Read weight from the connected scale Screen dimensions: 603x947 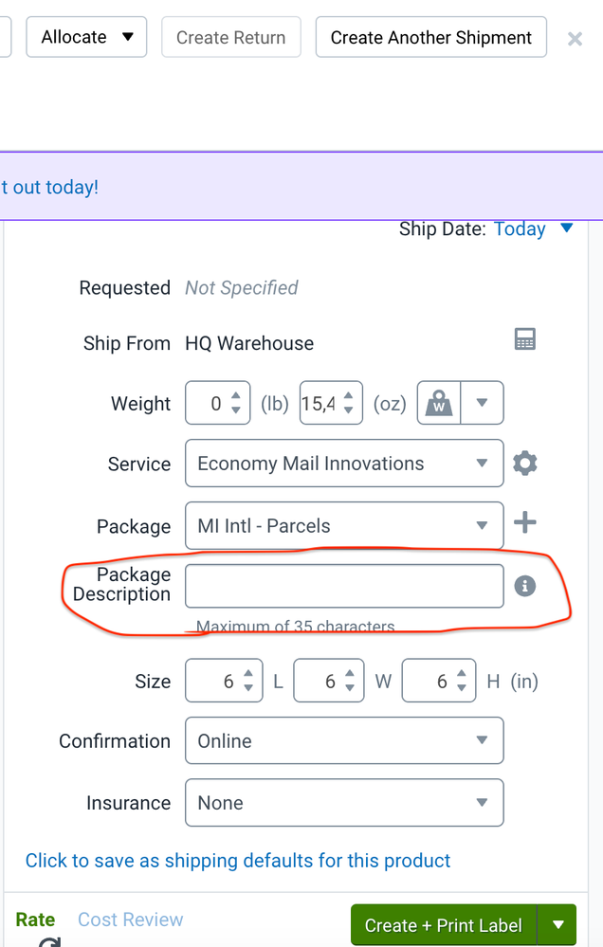point(441,402)
